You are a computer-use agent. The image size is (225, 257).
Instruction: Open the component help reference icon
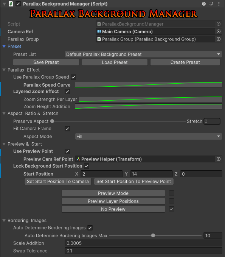(x=204, y=4)
